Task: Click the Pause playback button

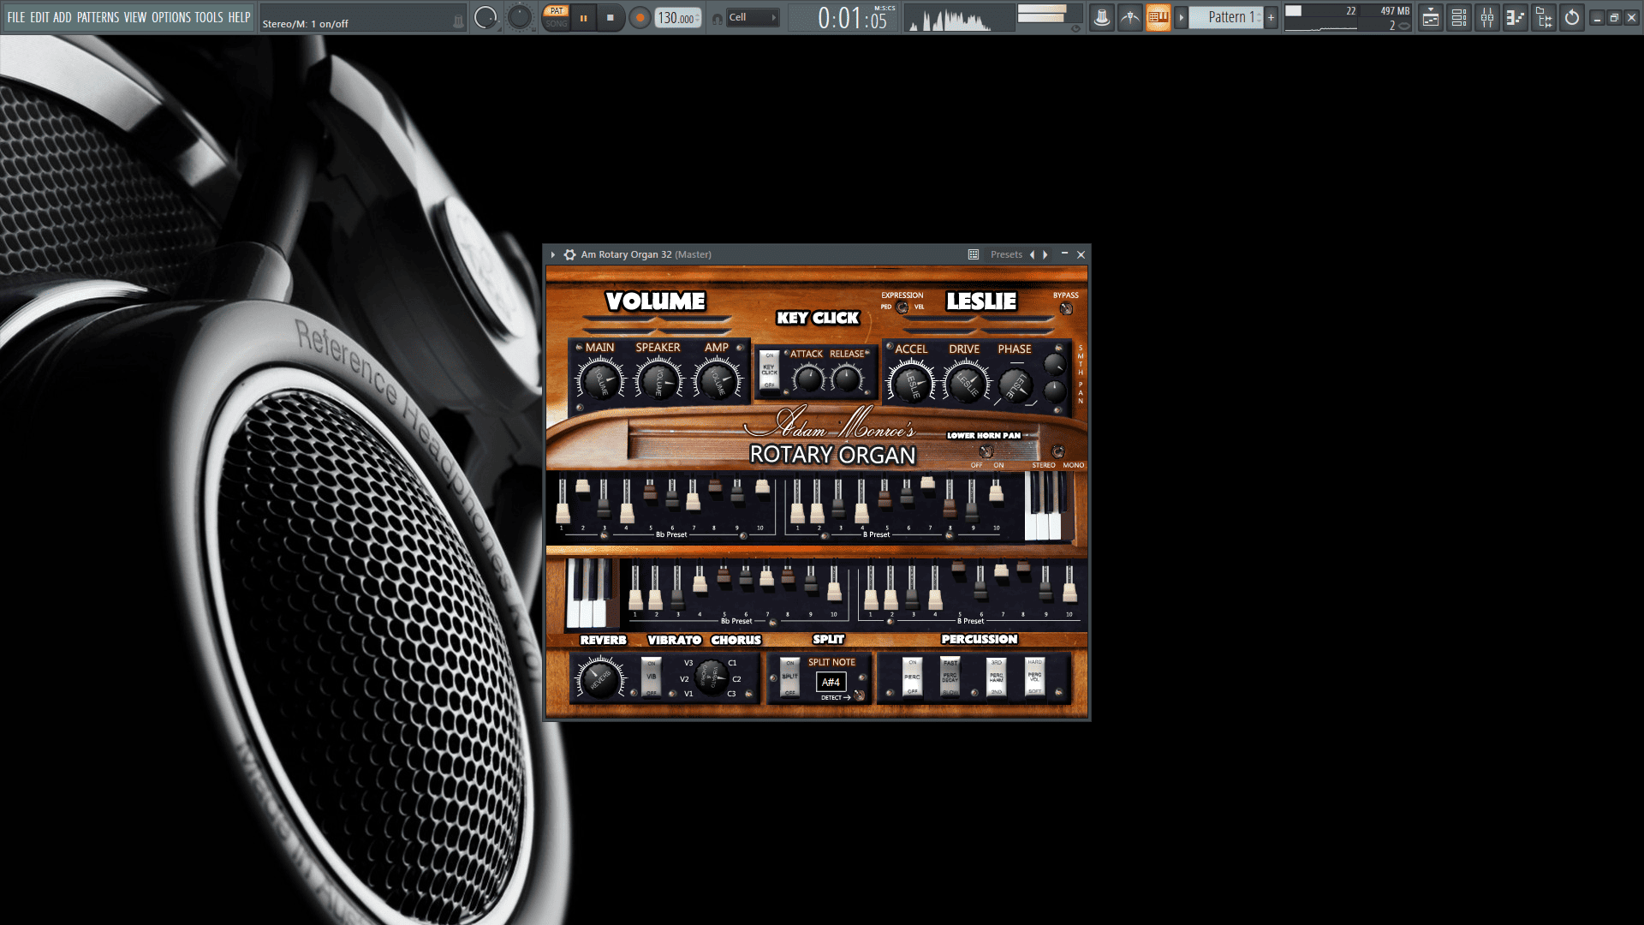Action: 584,18
